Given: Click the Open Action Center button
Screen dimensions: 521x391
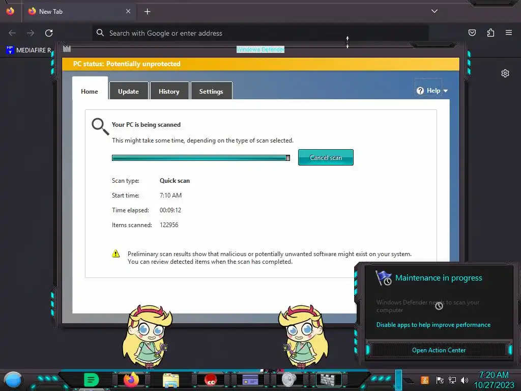Looking at the screenshot, I should pos(439,350).
